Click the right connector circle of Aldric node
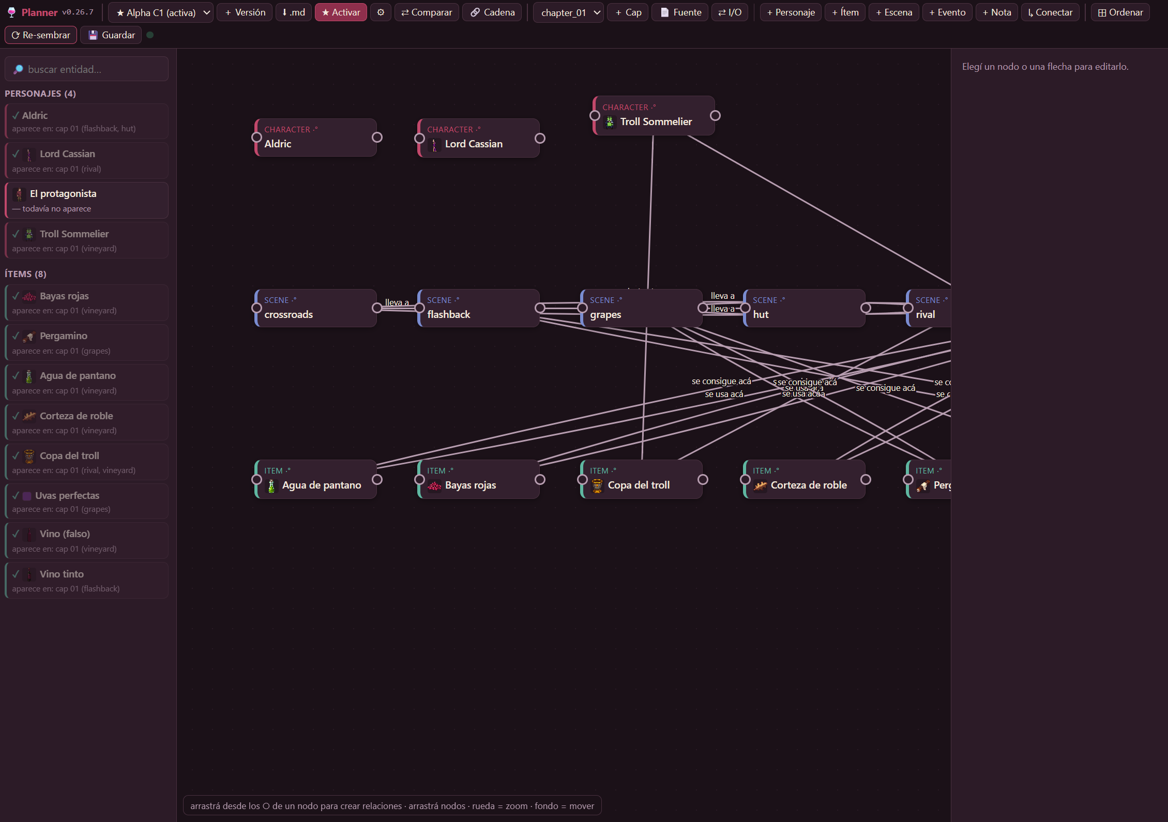The image size is (1168, 822). [377, 138]
